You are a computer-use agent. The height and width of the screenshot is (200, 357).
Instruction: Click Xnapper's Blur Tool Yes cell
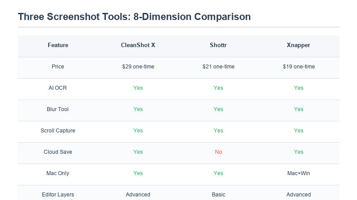299,109
